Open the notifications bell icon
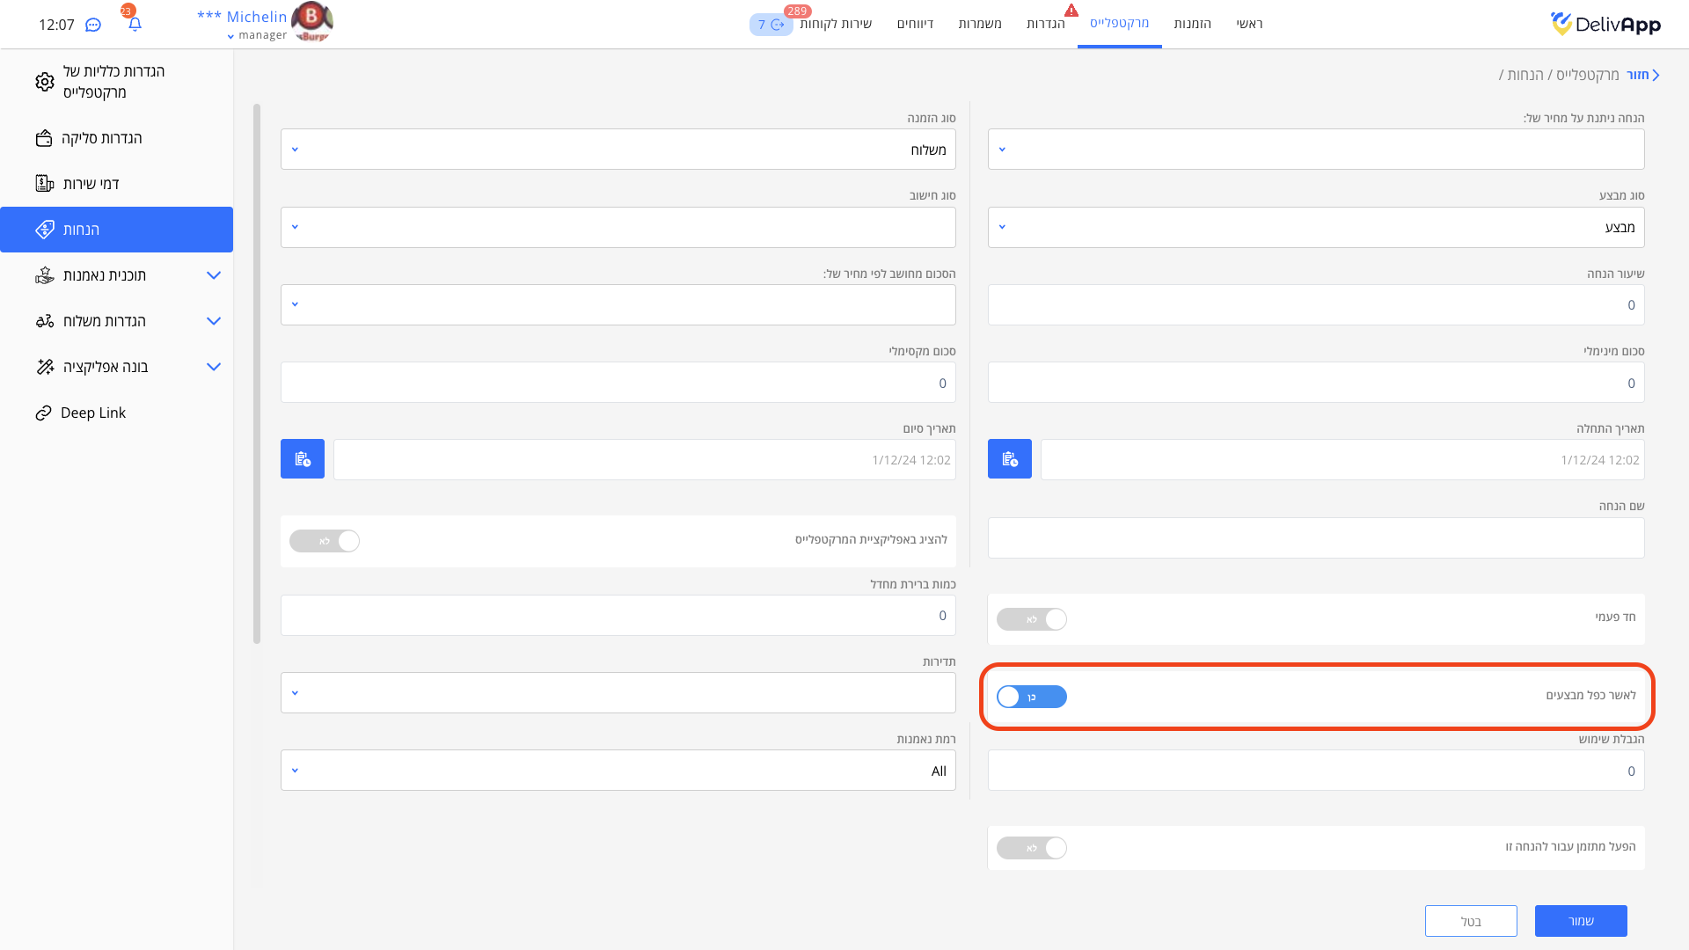This screenshot has height=950, width=1689. pos(135,25)
